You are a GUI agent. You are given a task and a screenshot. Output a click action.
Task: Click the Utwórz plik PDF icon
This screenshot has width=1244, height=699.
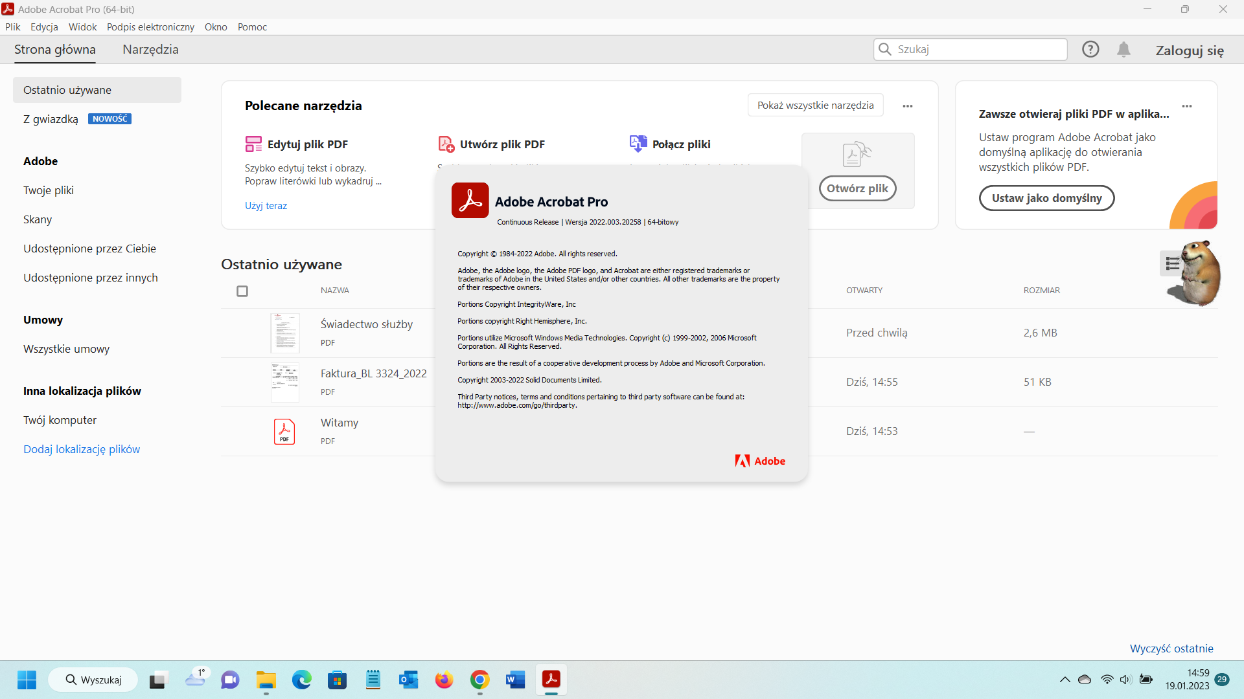(446, 144)
